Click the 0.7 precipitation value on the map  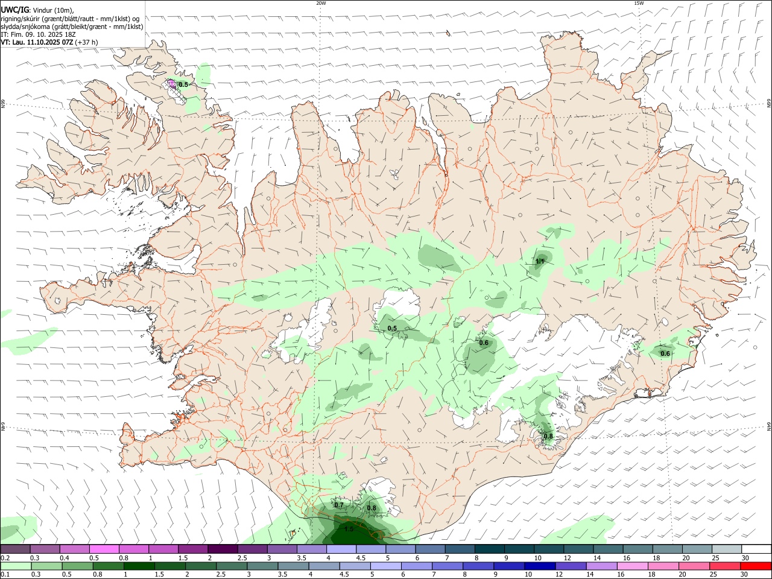point(338,505)
